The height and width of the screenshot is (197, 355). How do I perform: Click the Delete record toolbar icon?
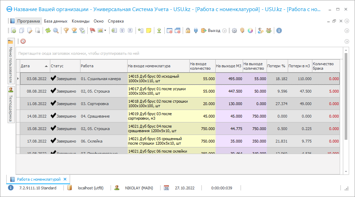point(38,31)
